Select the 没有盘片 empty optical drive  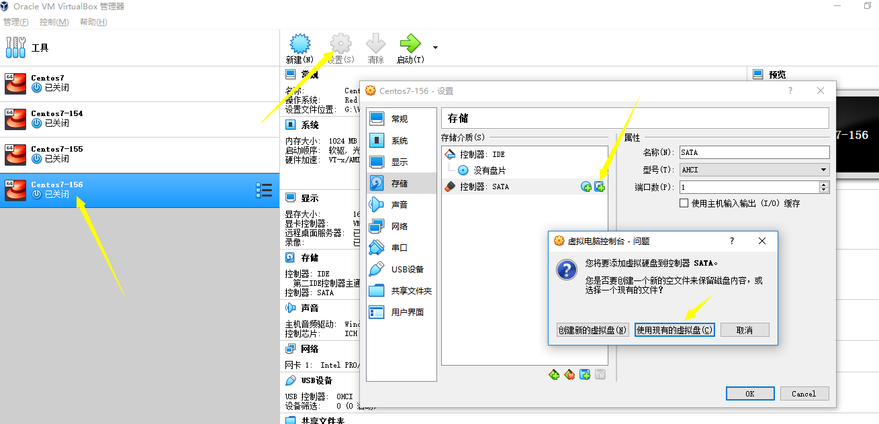524,170
